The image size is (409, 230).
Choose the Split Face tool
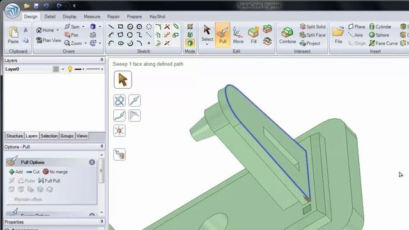(x=313, y=35)
